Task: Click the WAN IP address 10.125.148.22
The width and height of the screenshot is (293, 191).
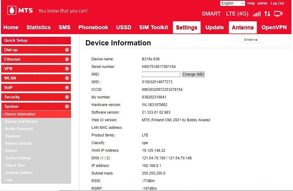Action: tap(153, 150)
